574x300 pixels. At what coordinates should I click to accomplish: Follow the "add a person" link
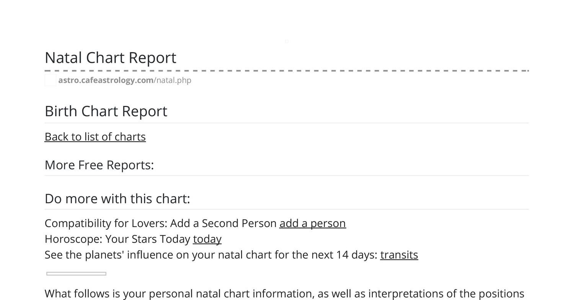coord(313,223)
